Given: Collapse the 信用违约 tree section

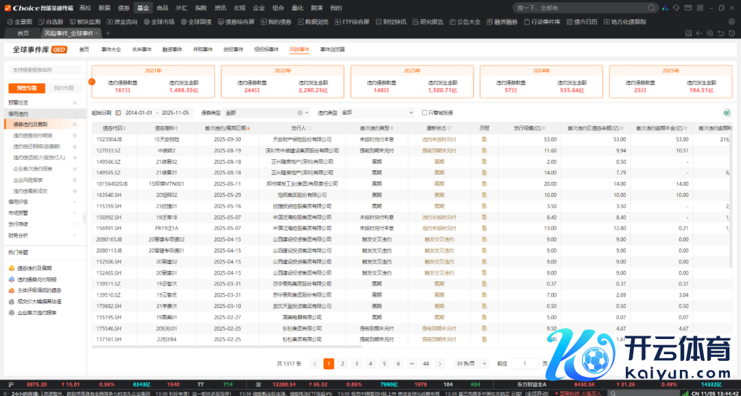Looking at the screenshot, I should (74, 113).
